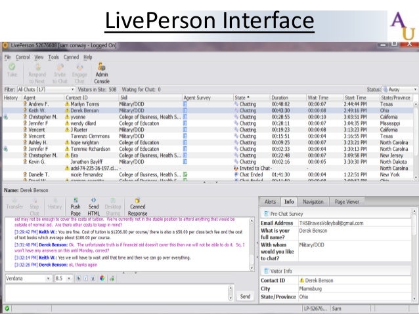Click the Send HTML icon
The image size is (419, 314).
coord(93,206)
